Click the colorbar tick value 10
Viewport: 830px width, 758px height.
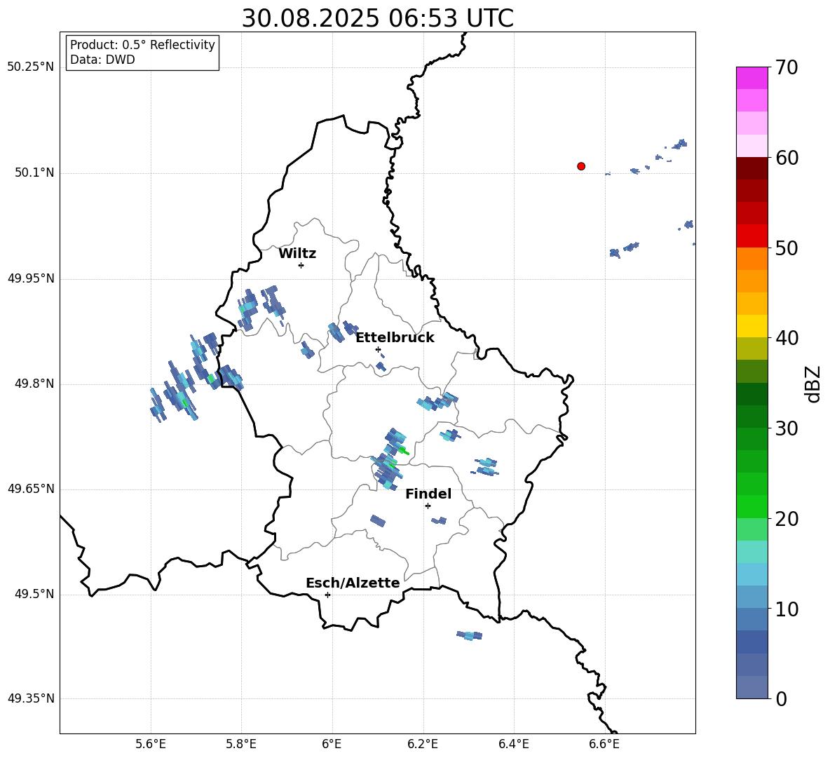click(787, 609)
